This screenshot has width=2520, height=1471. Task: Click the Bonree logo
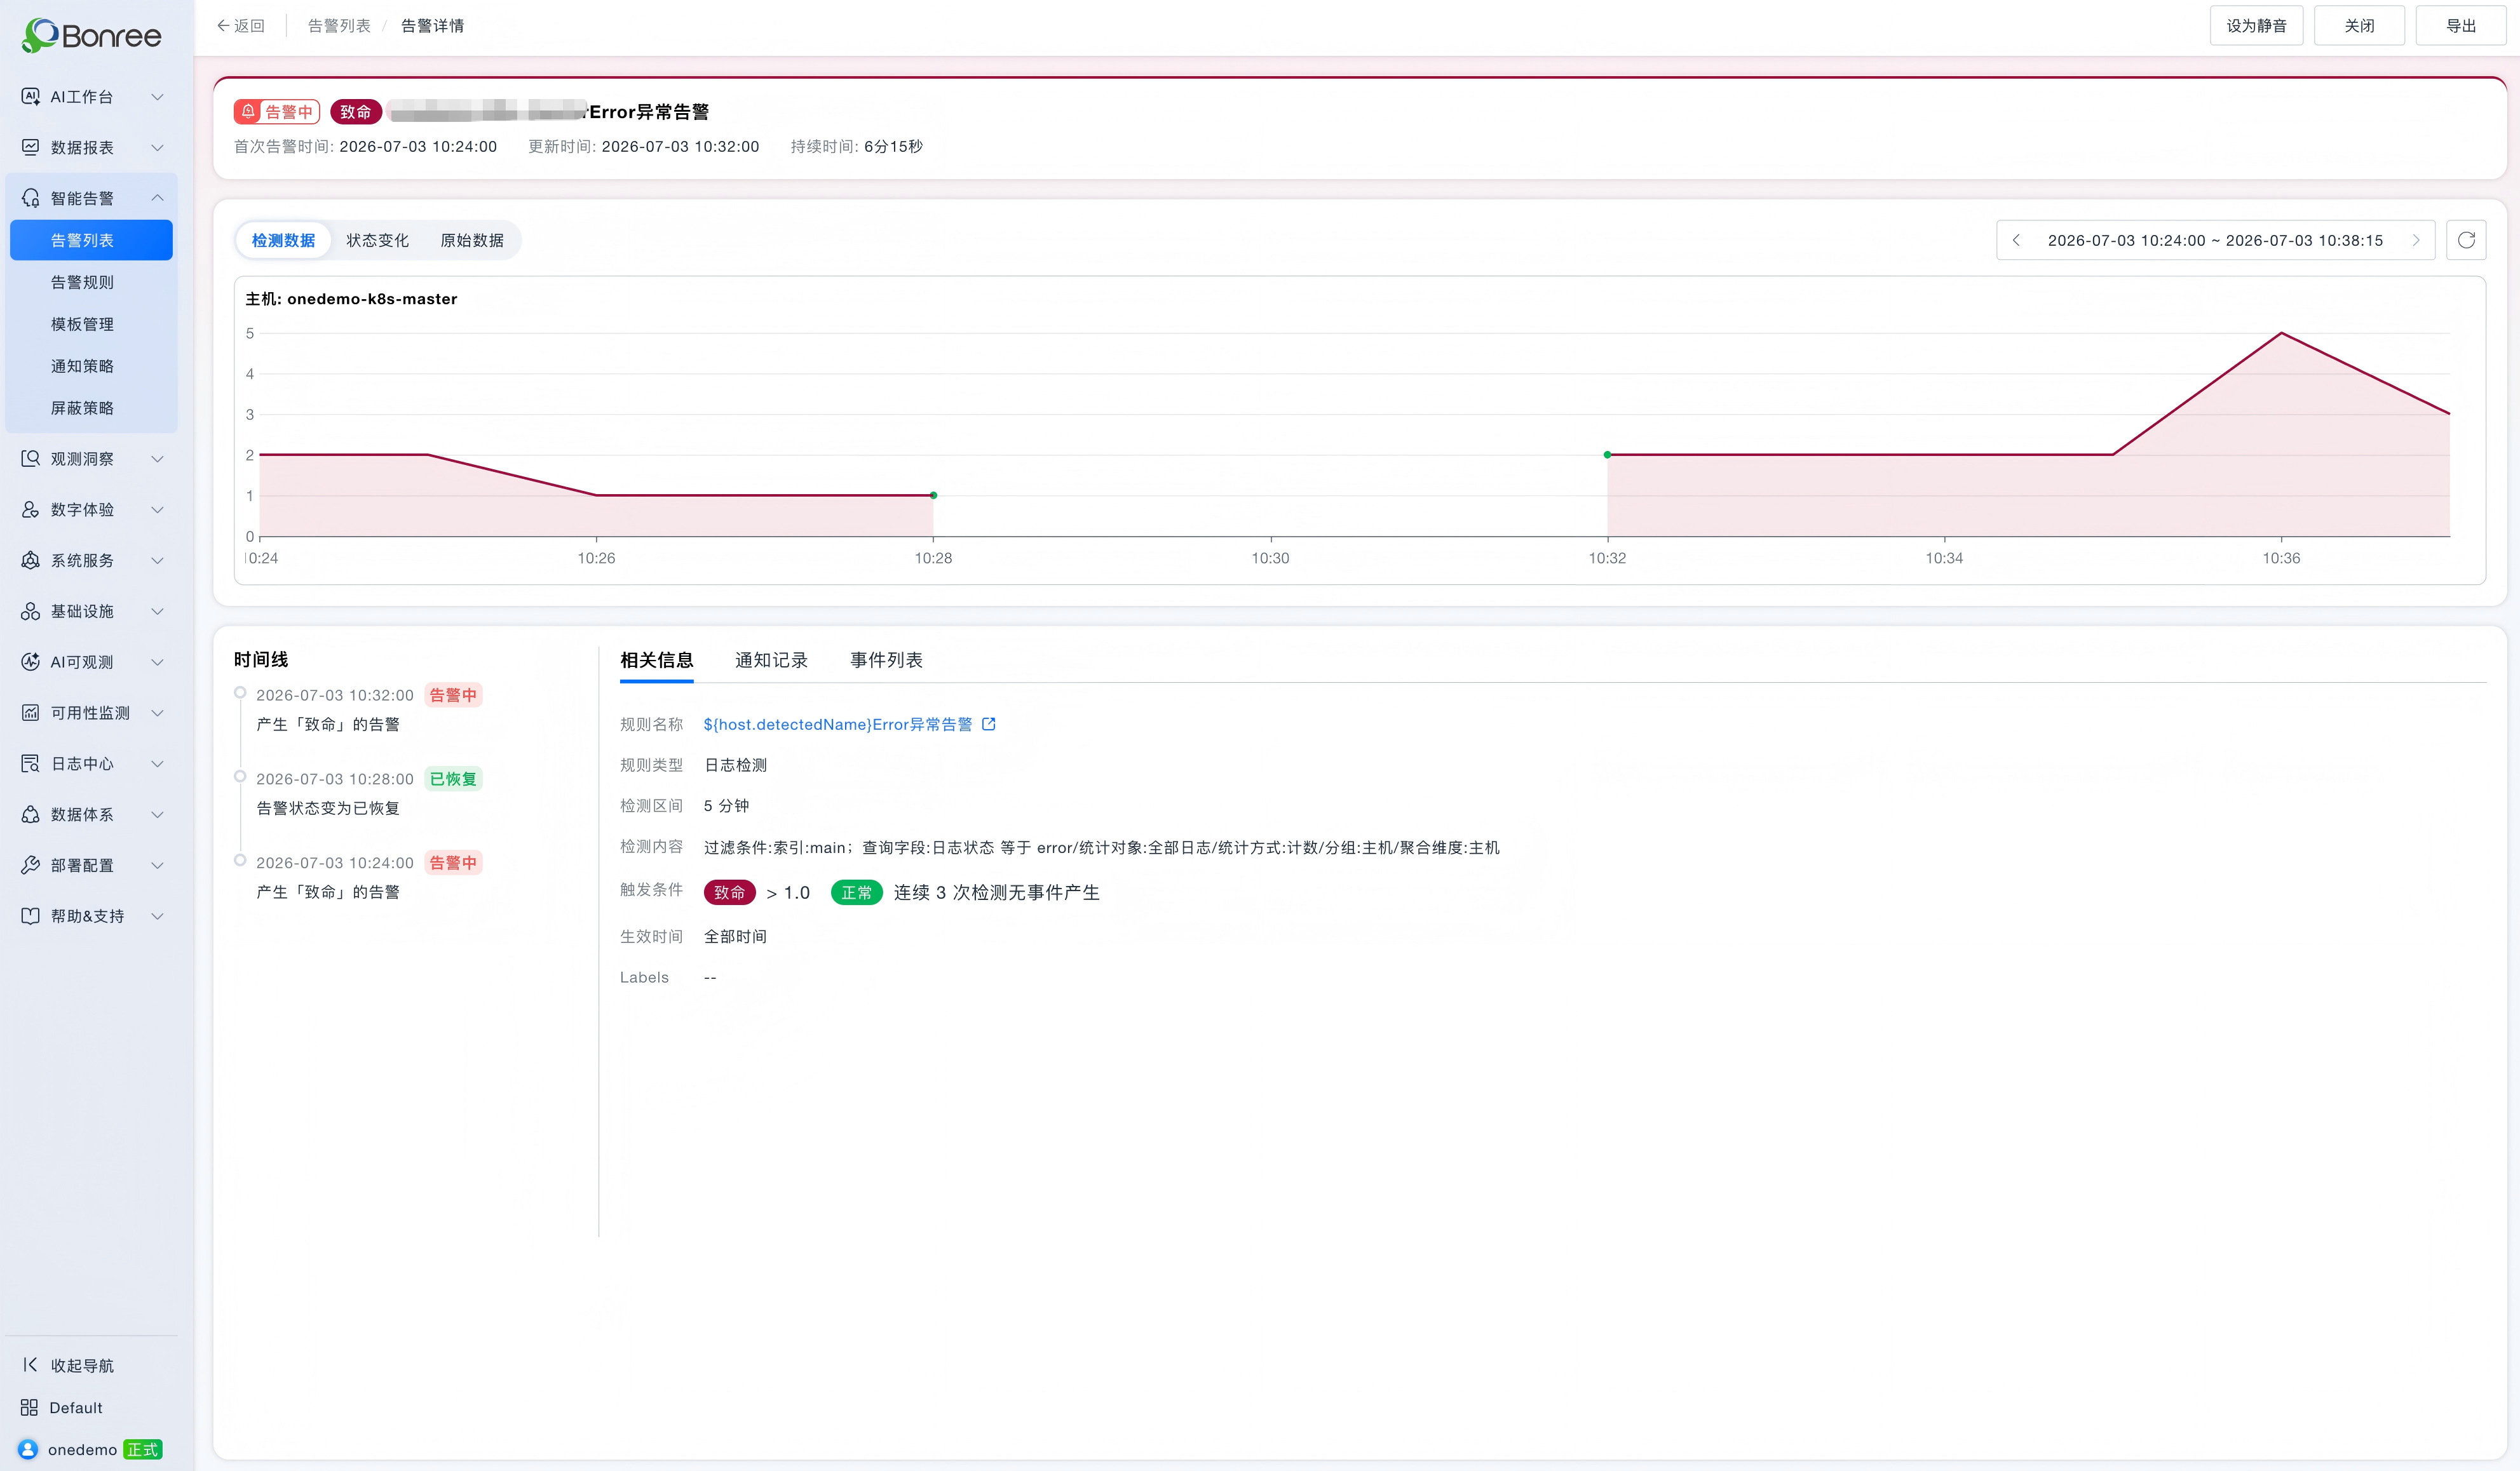click(91, 35)
